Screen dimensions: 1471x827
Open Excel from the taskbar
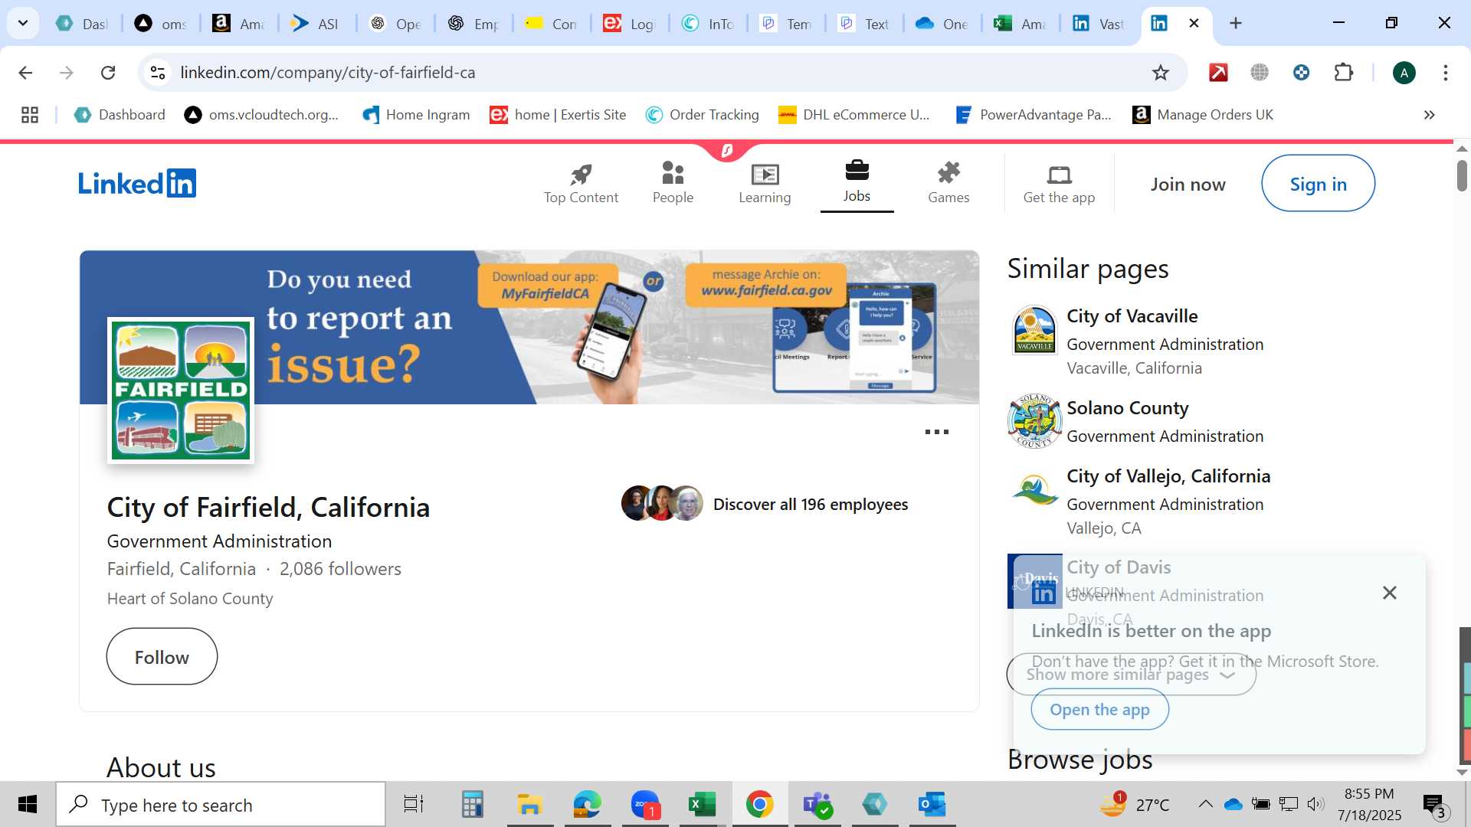tap(702, 805)
